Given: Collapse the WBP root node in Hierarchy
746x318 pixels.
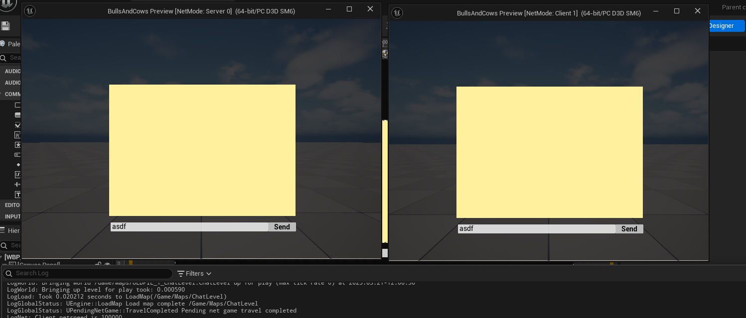Looking at the screenshot, I should point(2,257).
